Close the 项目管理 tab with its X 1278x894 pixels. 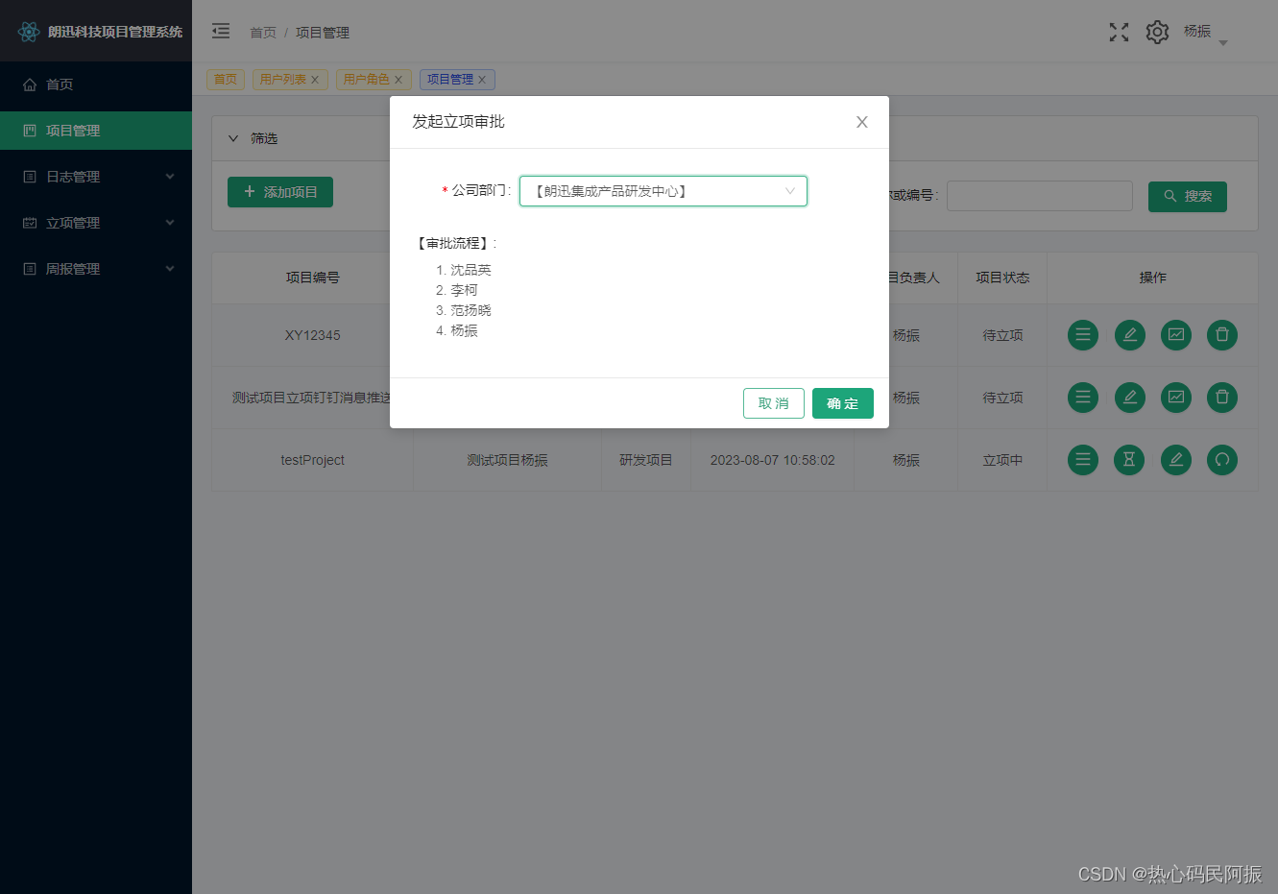[x=482, y=80]
